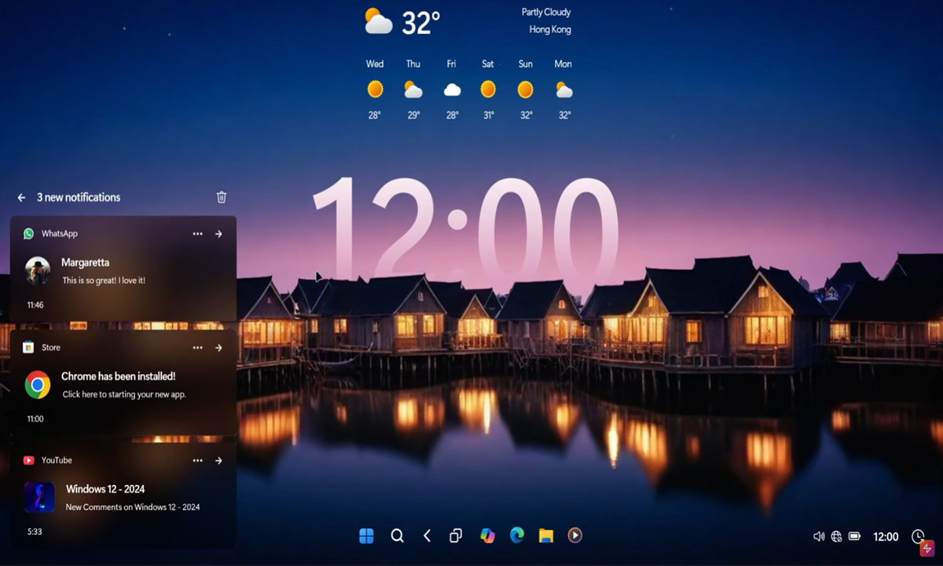943x566 pixels.
Task: Click the weather forecast for Saturday
Action: [x=487, y=89]
